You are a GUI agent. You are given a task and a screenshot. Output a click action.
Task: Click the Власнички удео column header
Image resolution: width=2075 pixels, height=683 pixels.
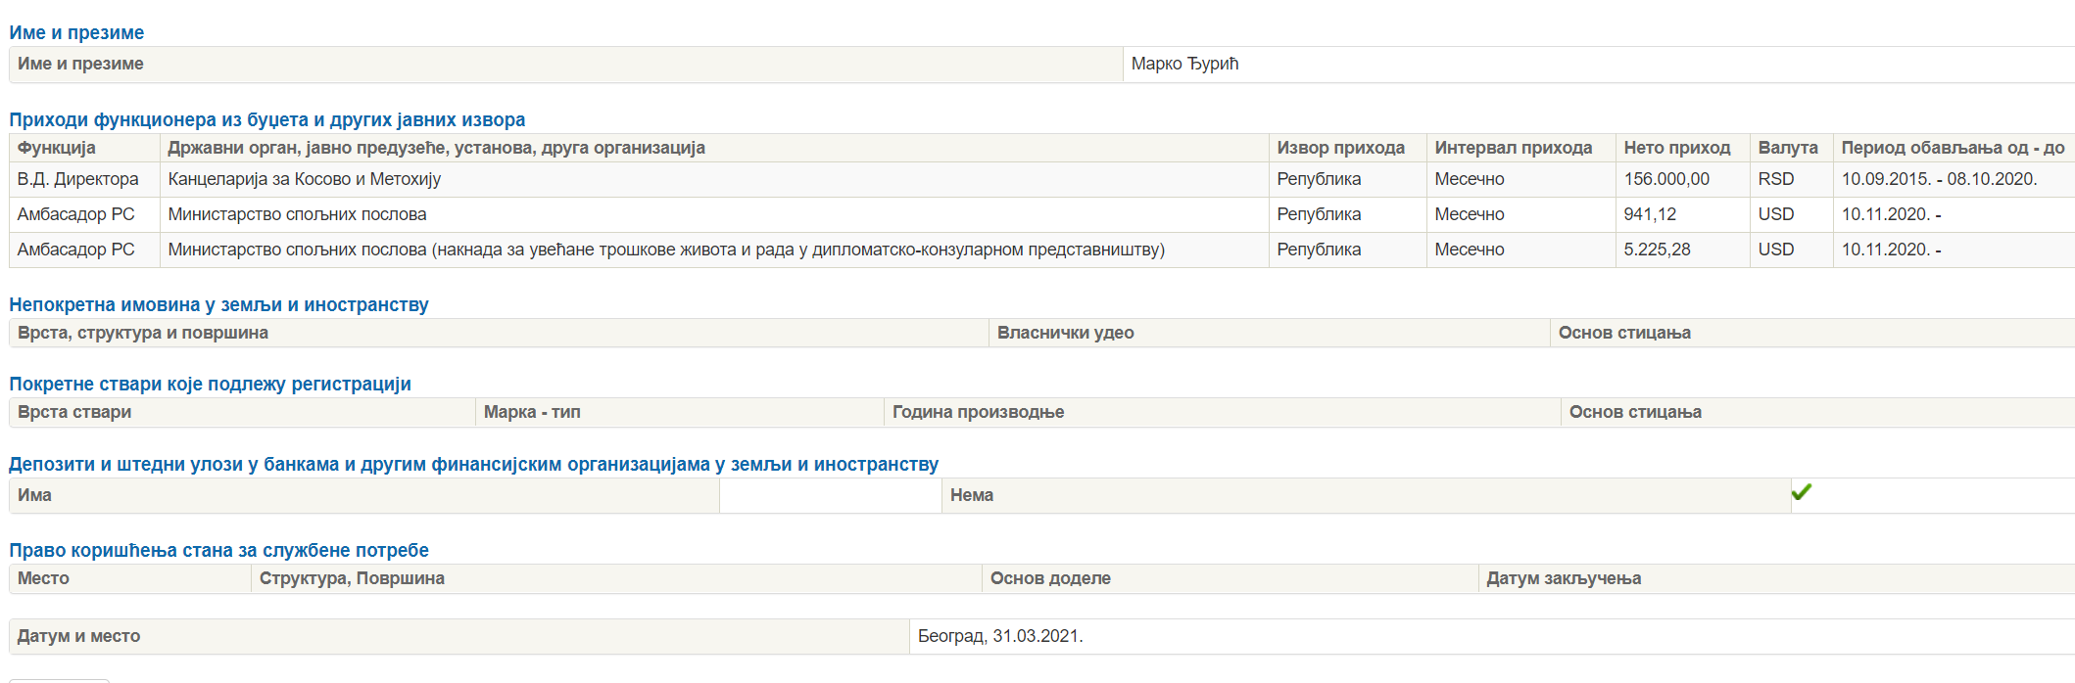1065,333
